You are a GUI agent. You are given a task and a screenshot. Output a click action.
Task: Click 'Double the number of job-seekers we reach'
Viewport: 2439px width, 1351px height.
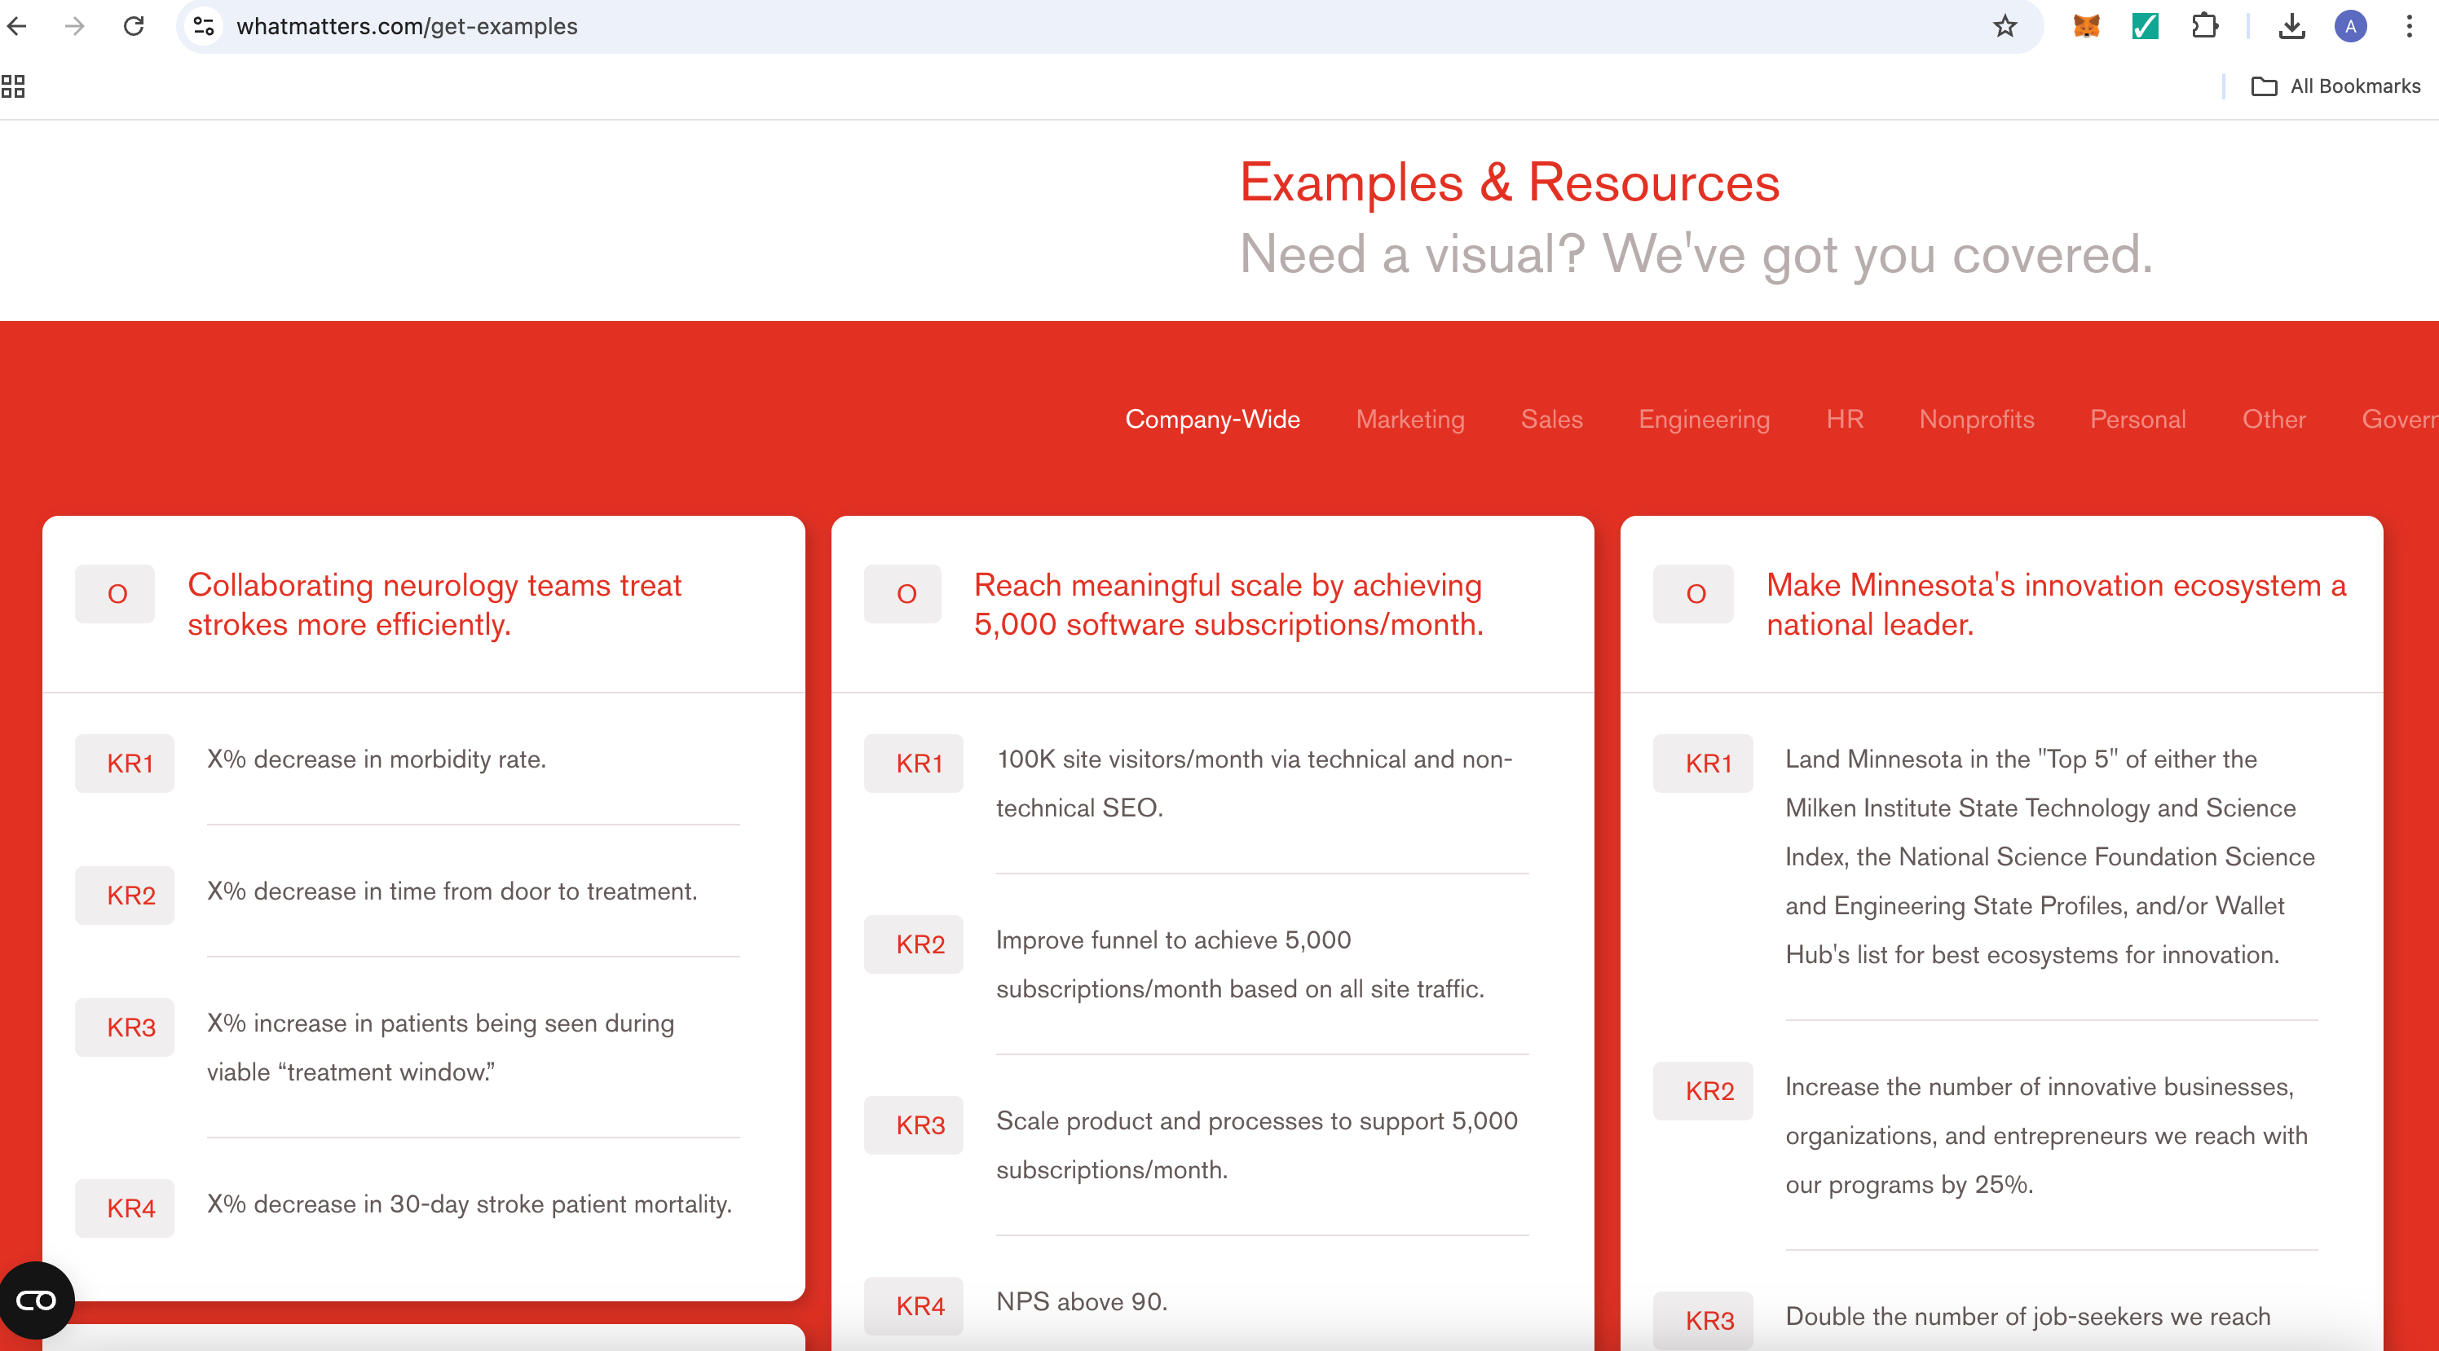(x=2028, y=1316)
